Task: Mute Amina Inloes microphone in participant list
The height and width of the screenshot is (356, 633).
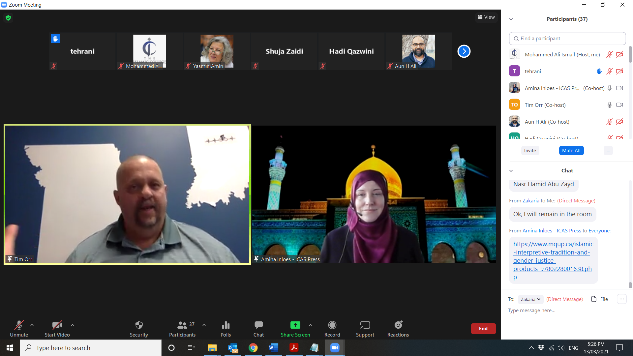Action: 610,88
